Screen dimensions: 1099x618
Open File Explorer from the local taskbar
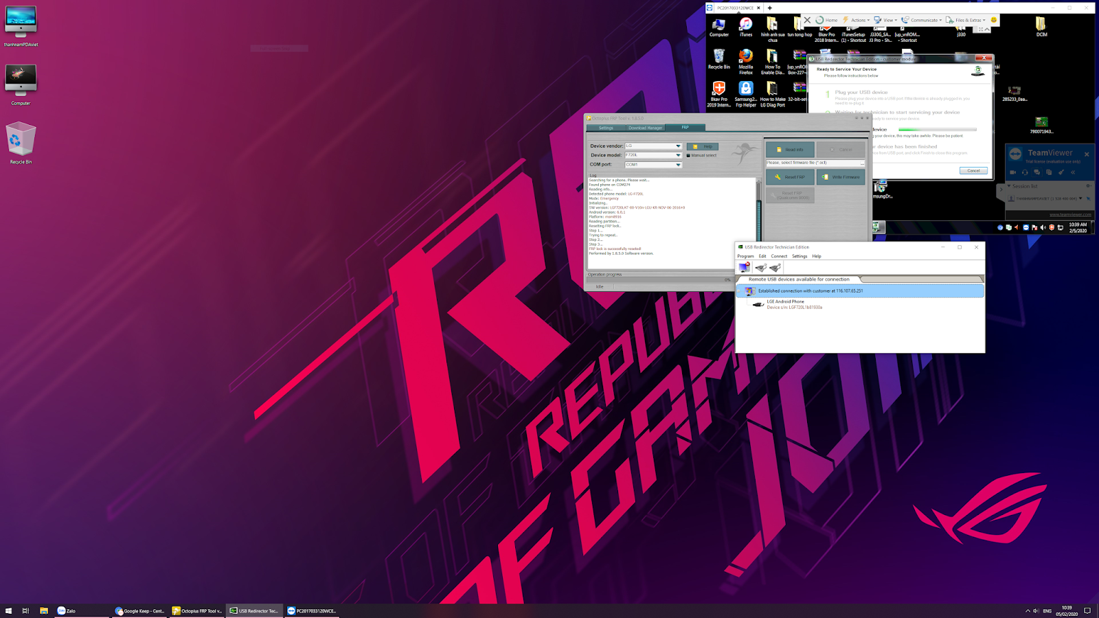(x=44, y=610)
